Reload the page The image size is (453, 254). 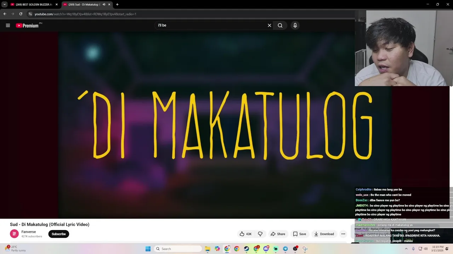click(21, 14)
